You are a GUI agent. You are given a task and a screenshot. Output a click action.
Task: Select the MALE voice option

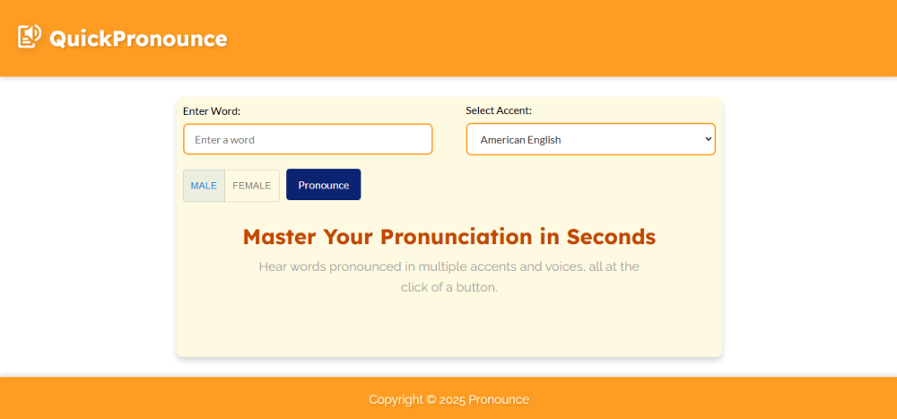point(204,186)
